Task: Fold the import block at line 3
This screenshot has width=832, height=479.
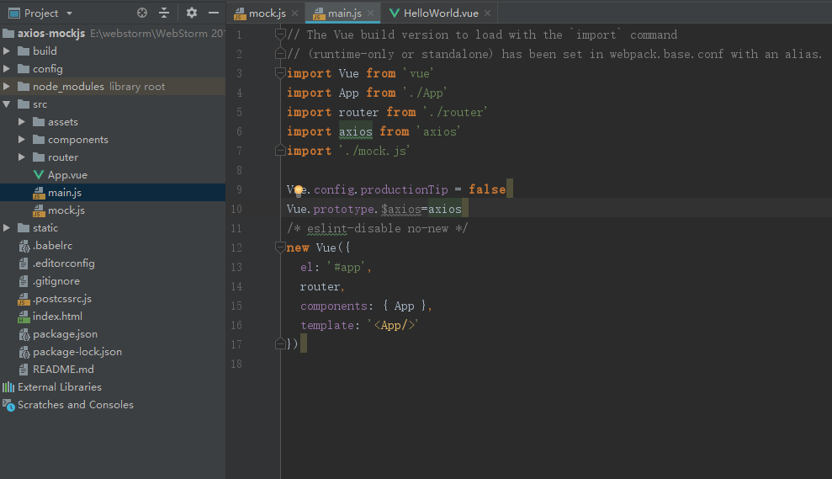Action: 280,73
